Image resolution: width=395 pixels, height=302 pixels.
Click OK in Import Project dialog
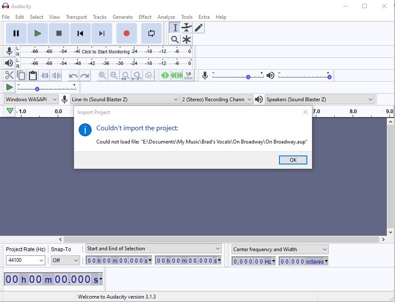[293, 160]
